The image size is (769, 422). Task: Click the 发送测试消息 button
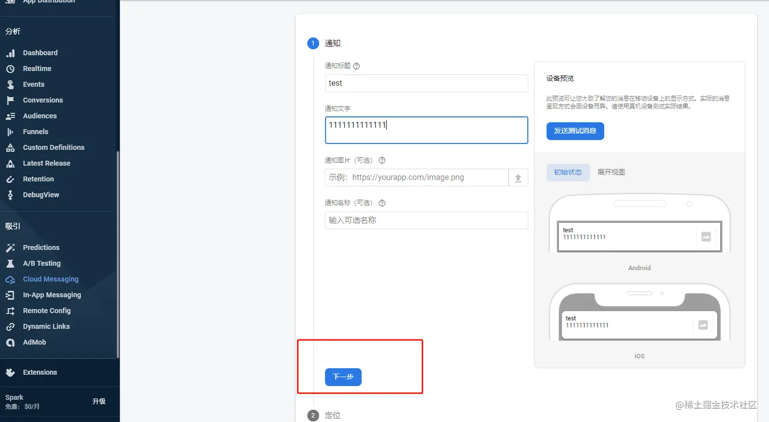(x=575, y=131)
